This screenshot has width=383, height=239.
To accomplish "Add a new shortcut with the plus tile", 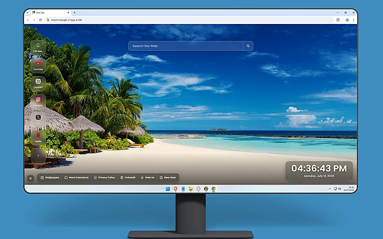I will pyautogui.click(x=38, y=156).
